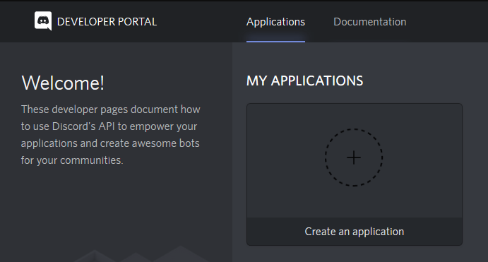Click the MY APPLICATIONS heading

[304, 81]
